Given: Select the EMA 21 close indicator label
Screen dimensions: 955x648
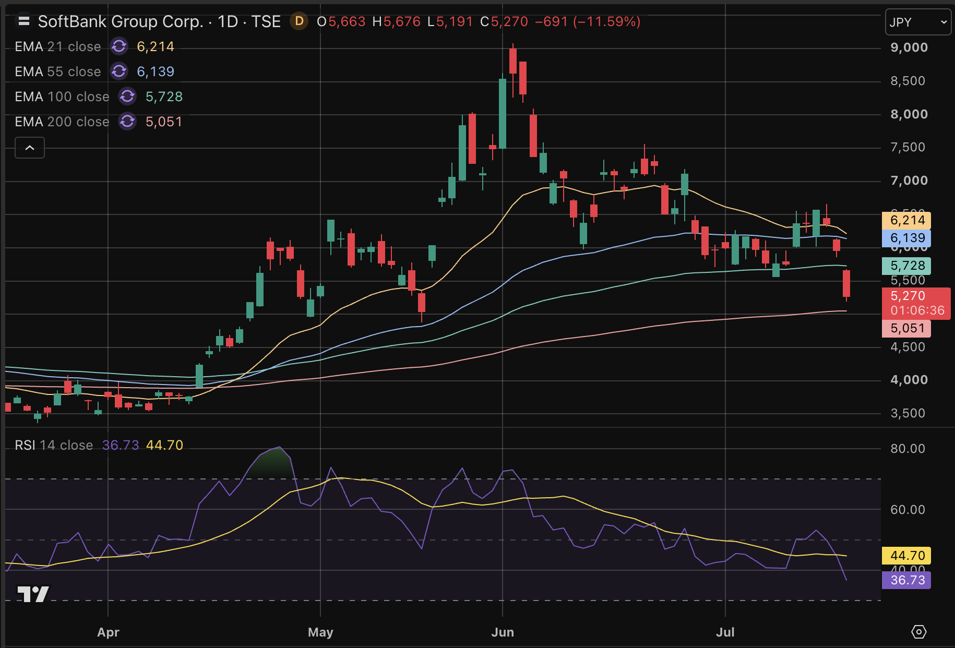Looking at the screenshot, I should click(58, 46).
